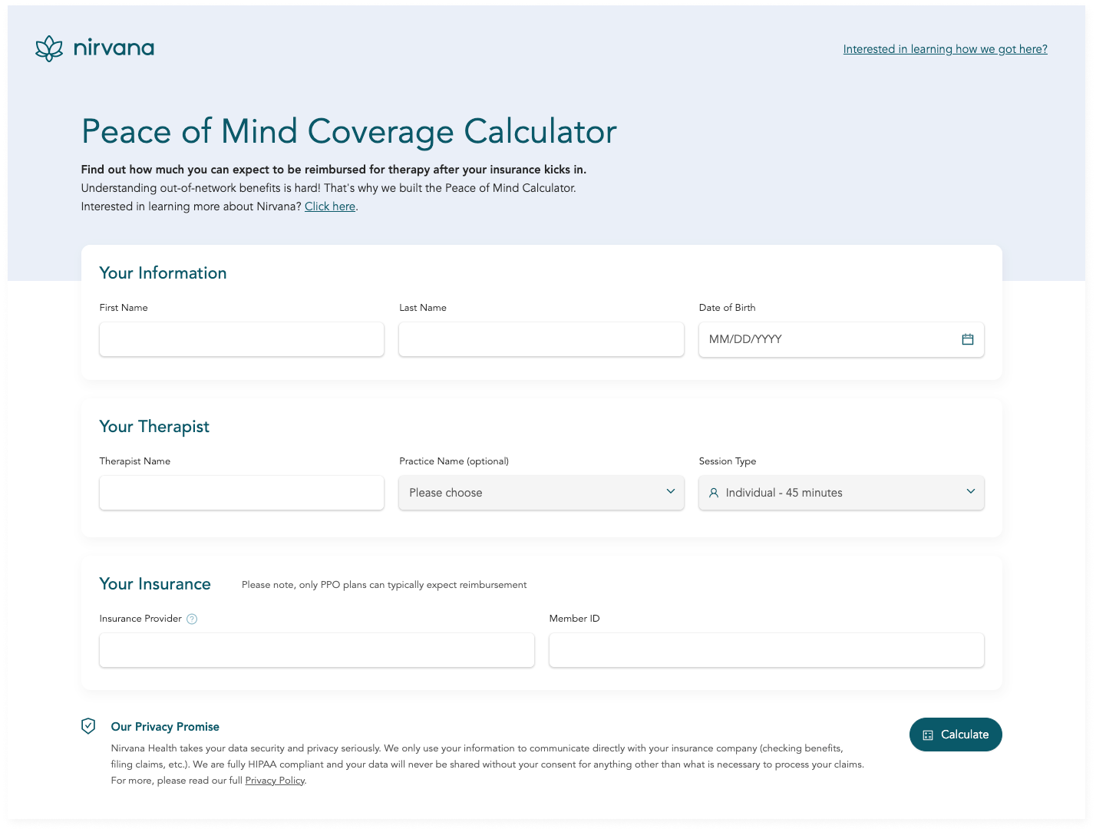Click the 'Peace of Mind Coverage Calculator' heading

[x=349, y=131]
